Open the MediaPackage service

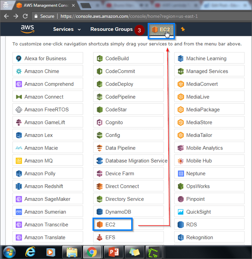coord(209,110)
